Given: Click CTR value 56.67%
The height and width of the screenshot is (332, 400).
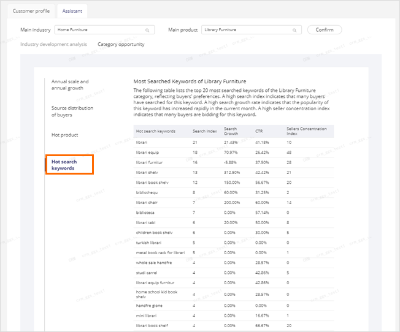Looking at the screenshot, I should [262, 183].
